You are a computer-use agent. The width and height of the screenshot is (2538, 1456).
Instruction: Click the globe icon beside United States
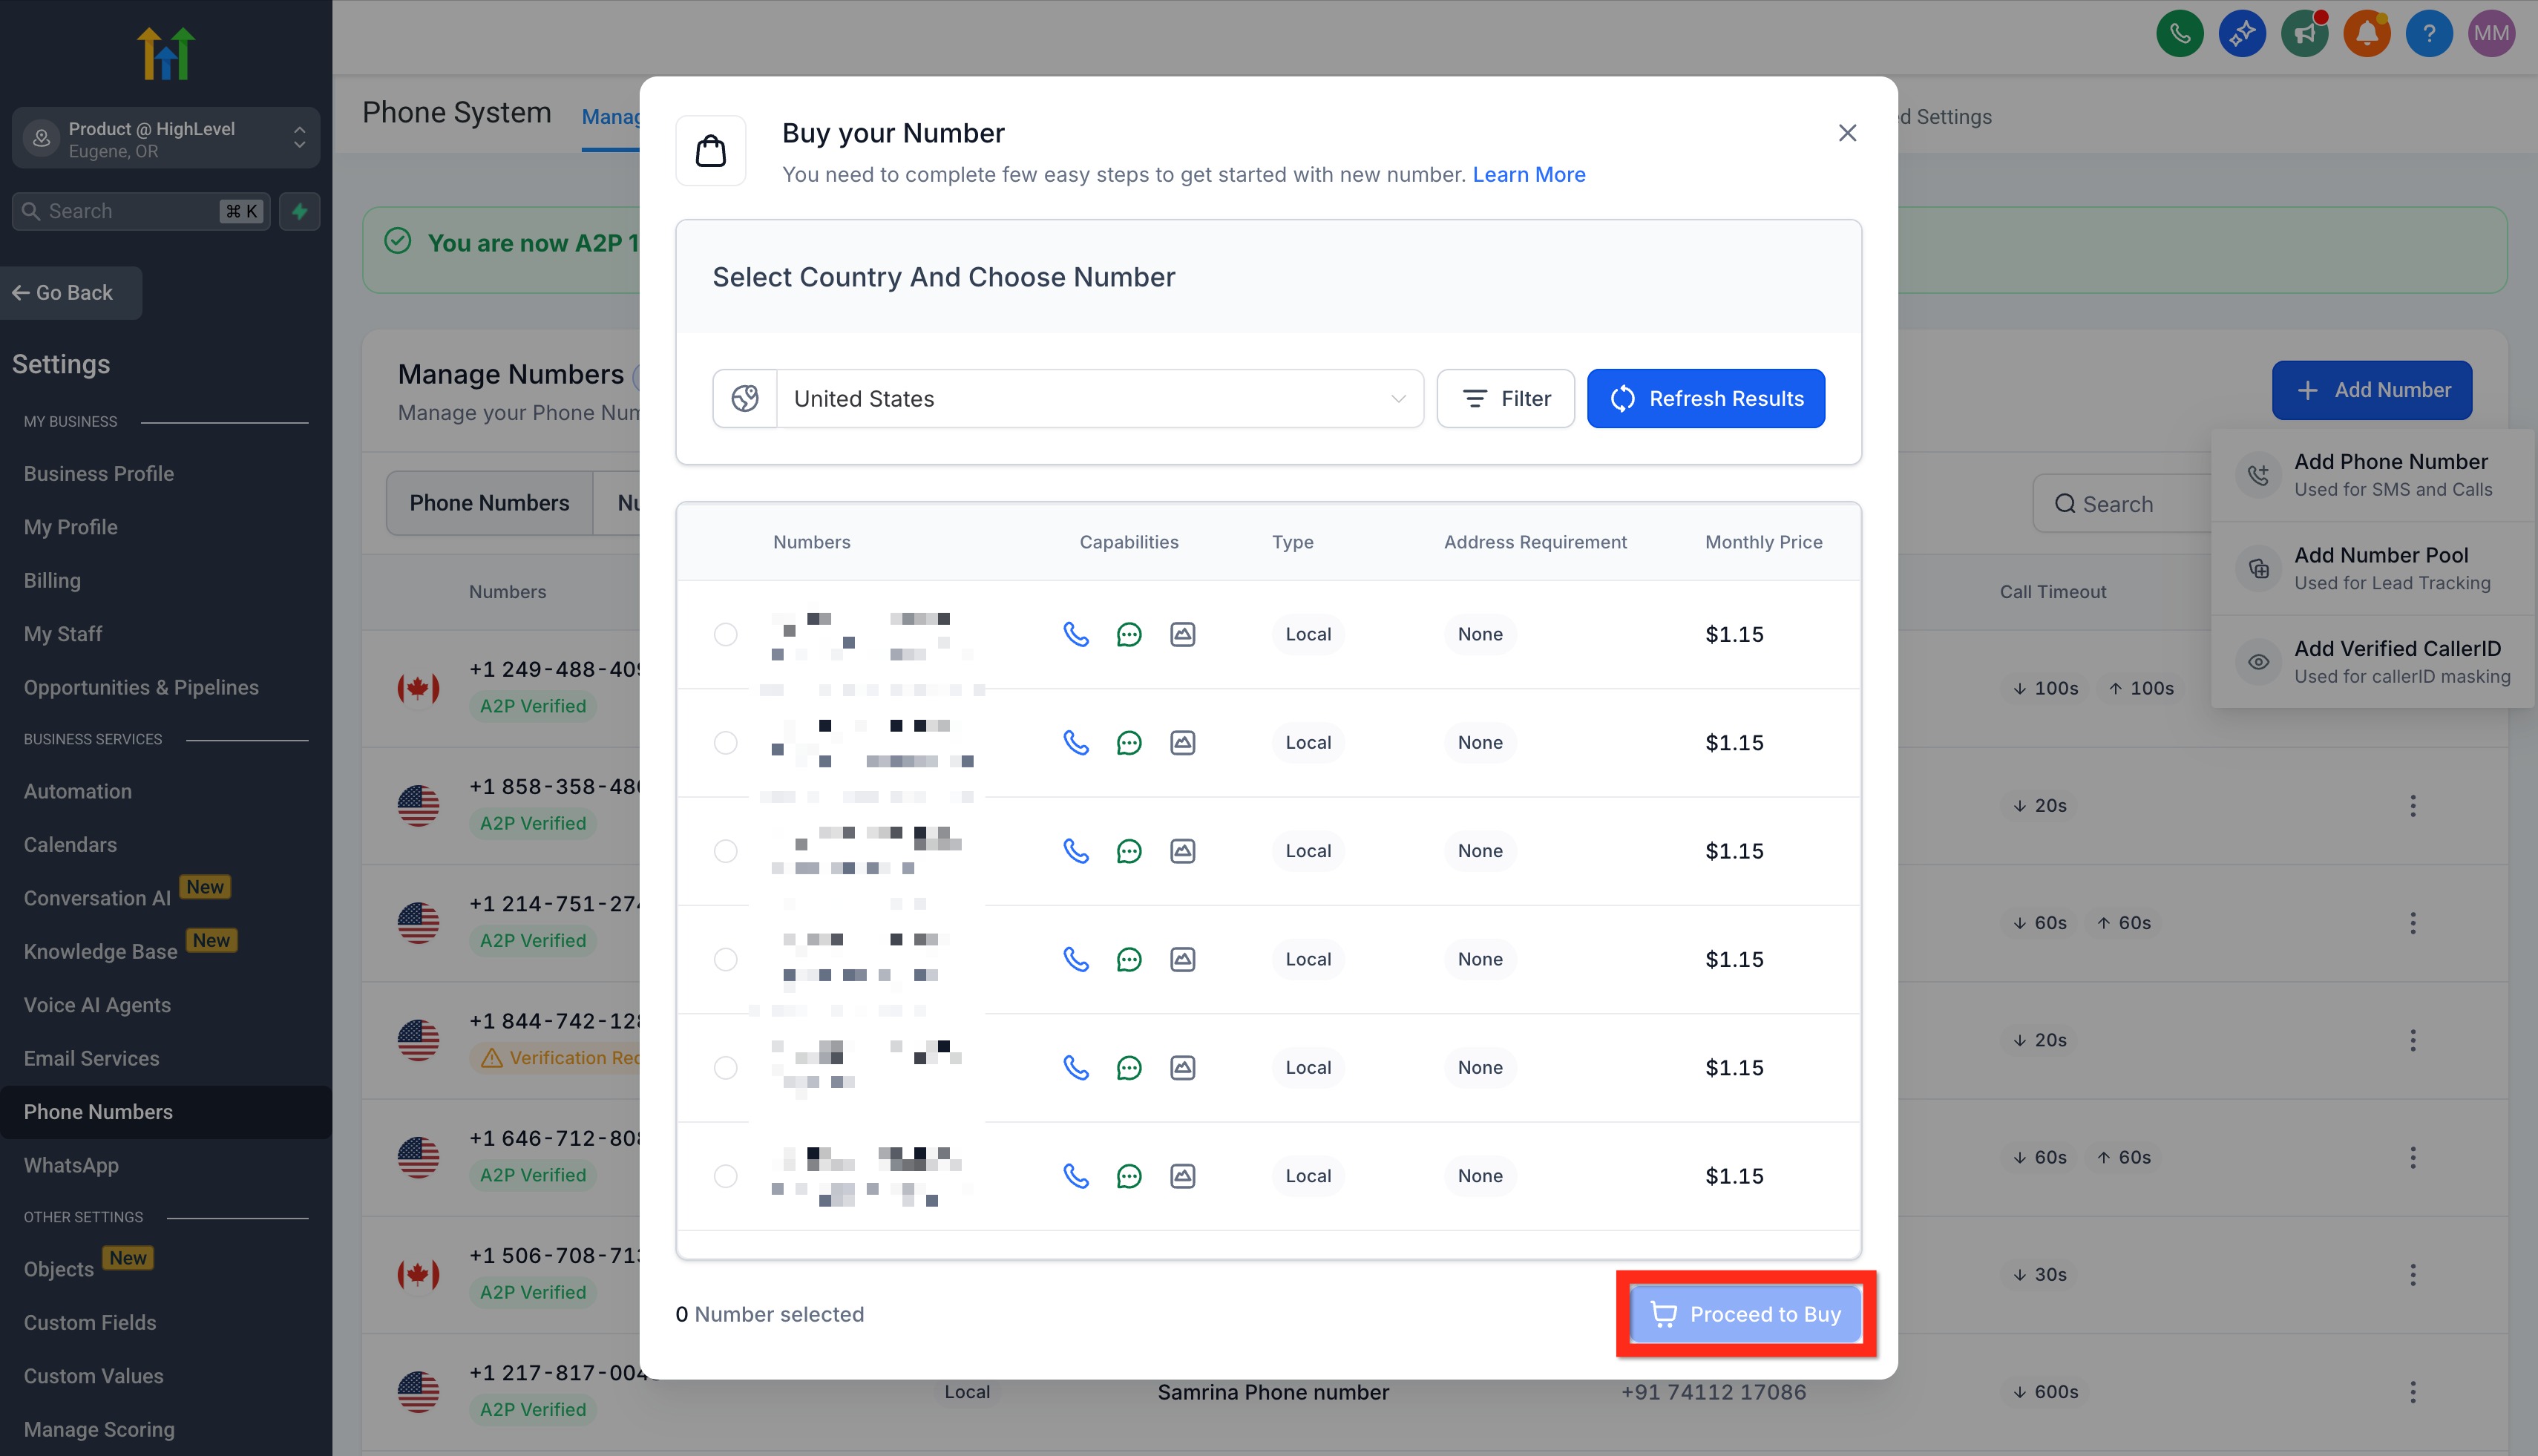[x=744, y=399]
